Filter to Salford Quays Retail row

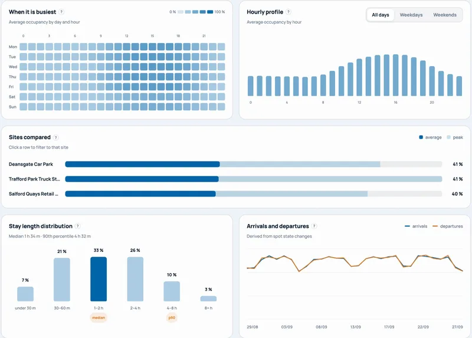point(235,194)
